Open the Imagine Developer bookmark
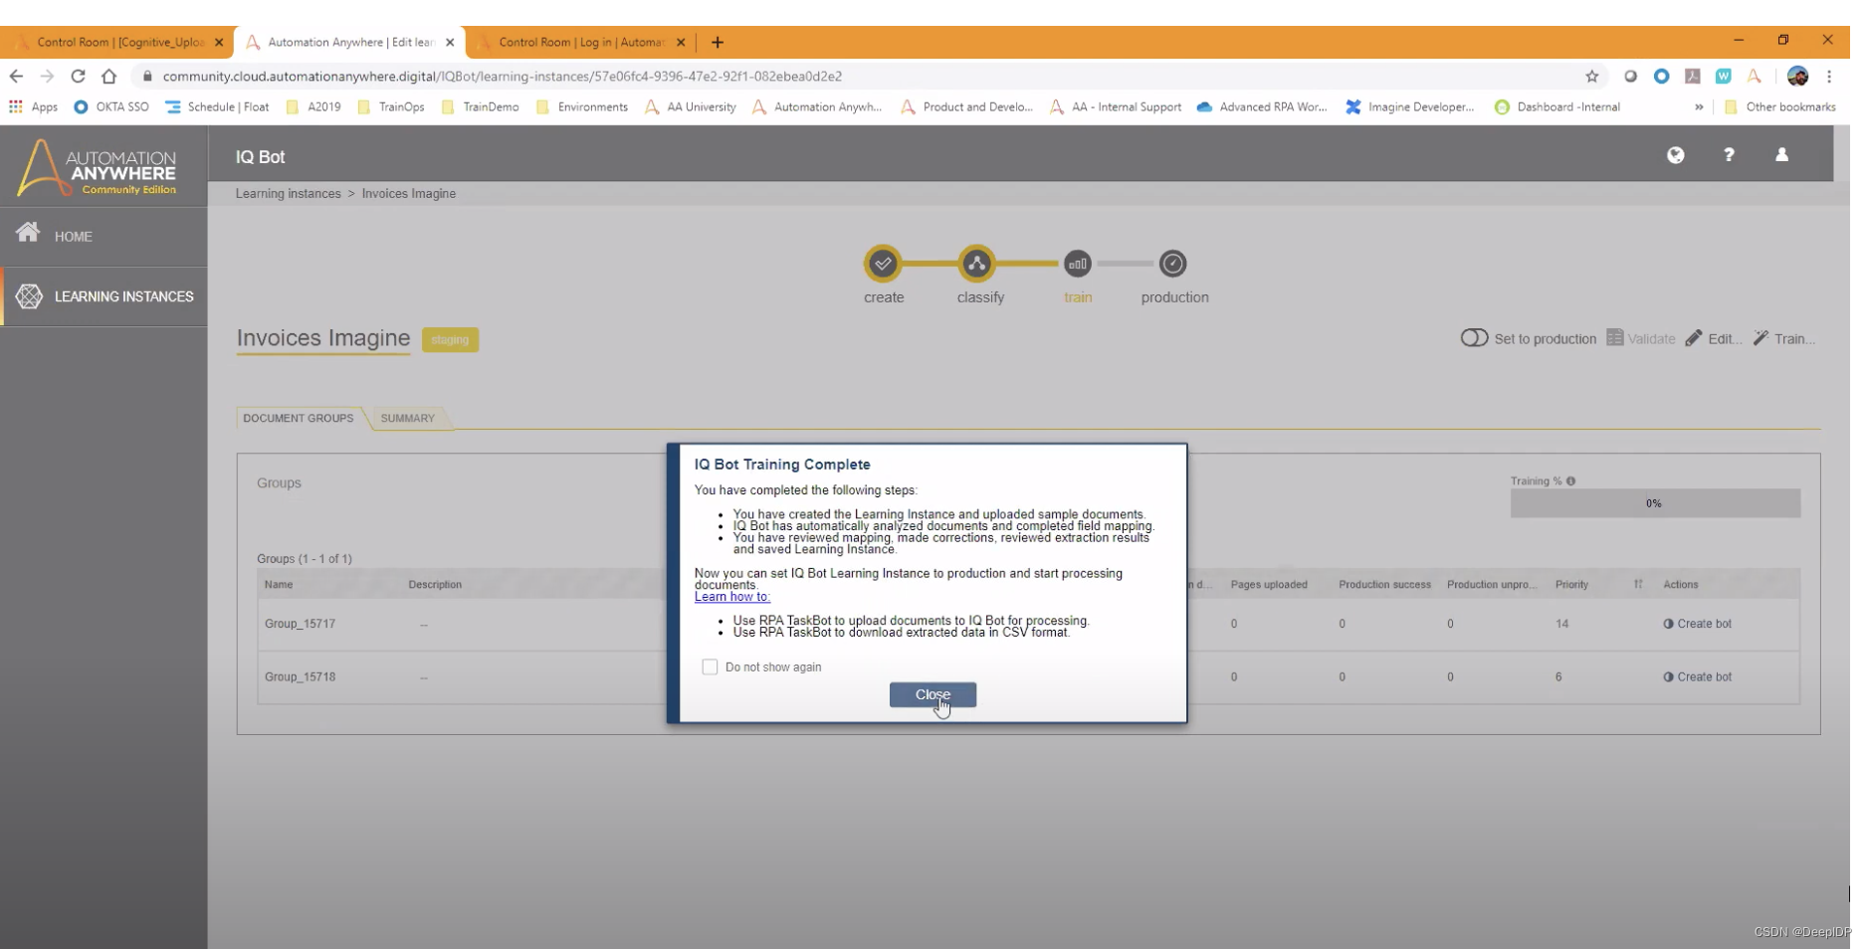The height and width of the screenshot is (949, 1867). point(1409,106)
